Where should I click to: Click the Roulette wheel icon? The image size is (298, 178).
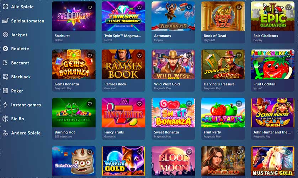click(x=5, y=49)
